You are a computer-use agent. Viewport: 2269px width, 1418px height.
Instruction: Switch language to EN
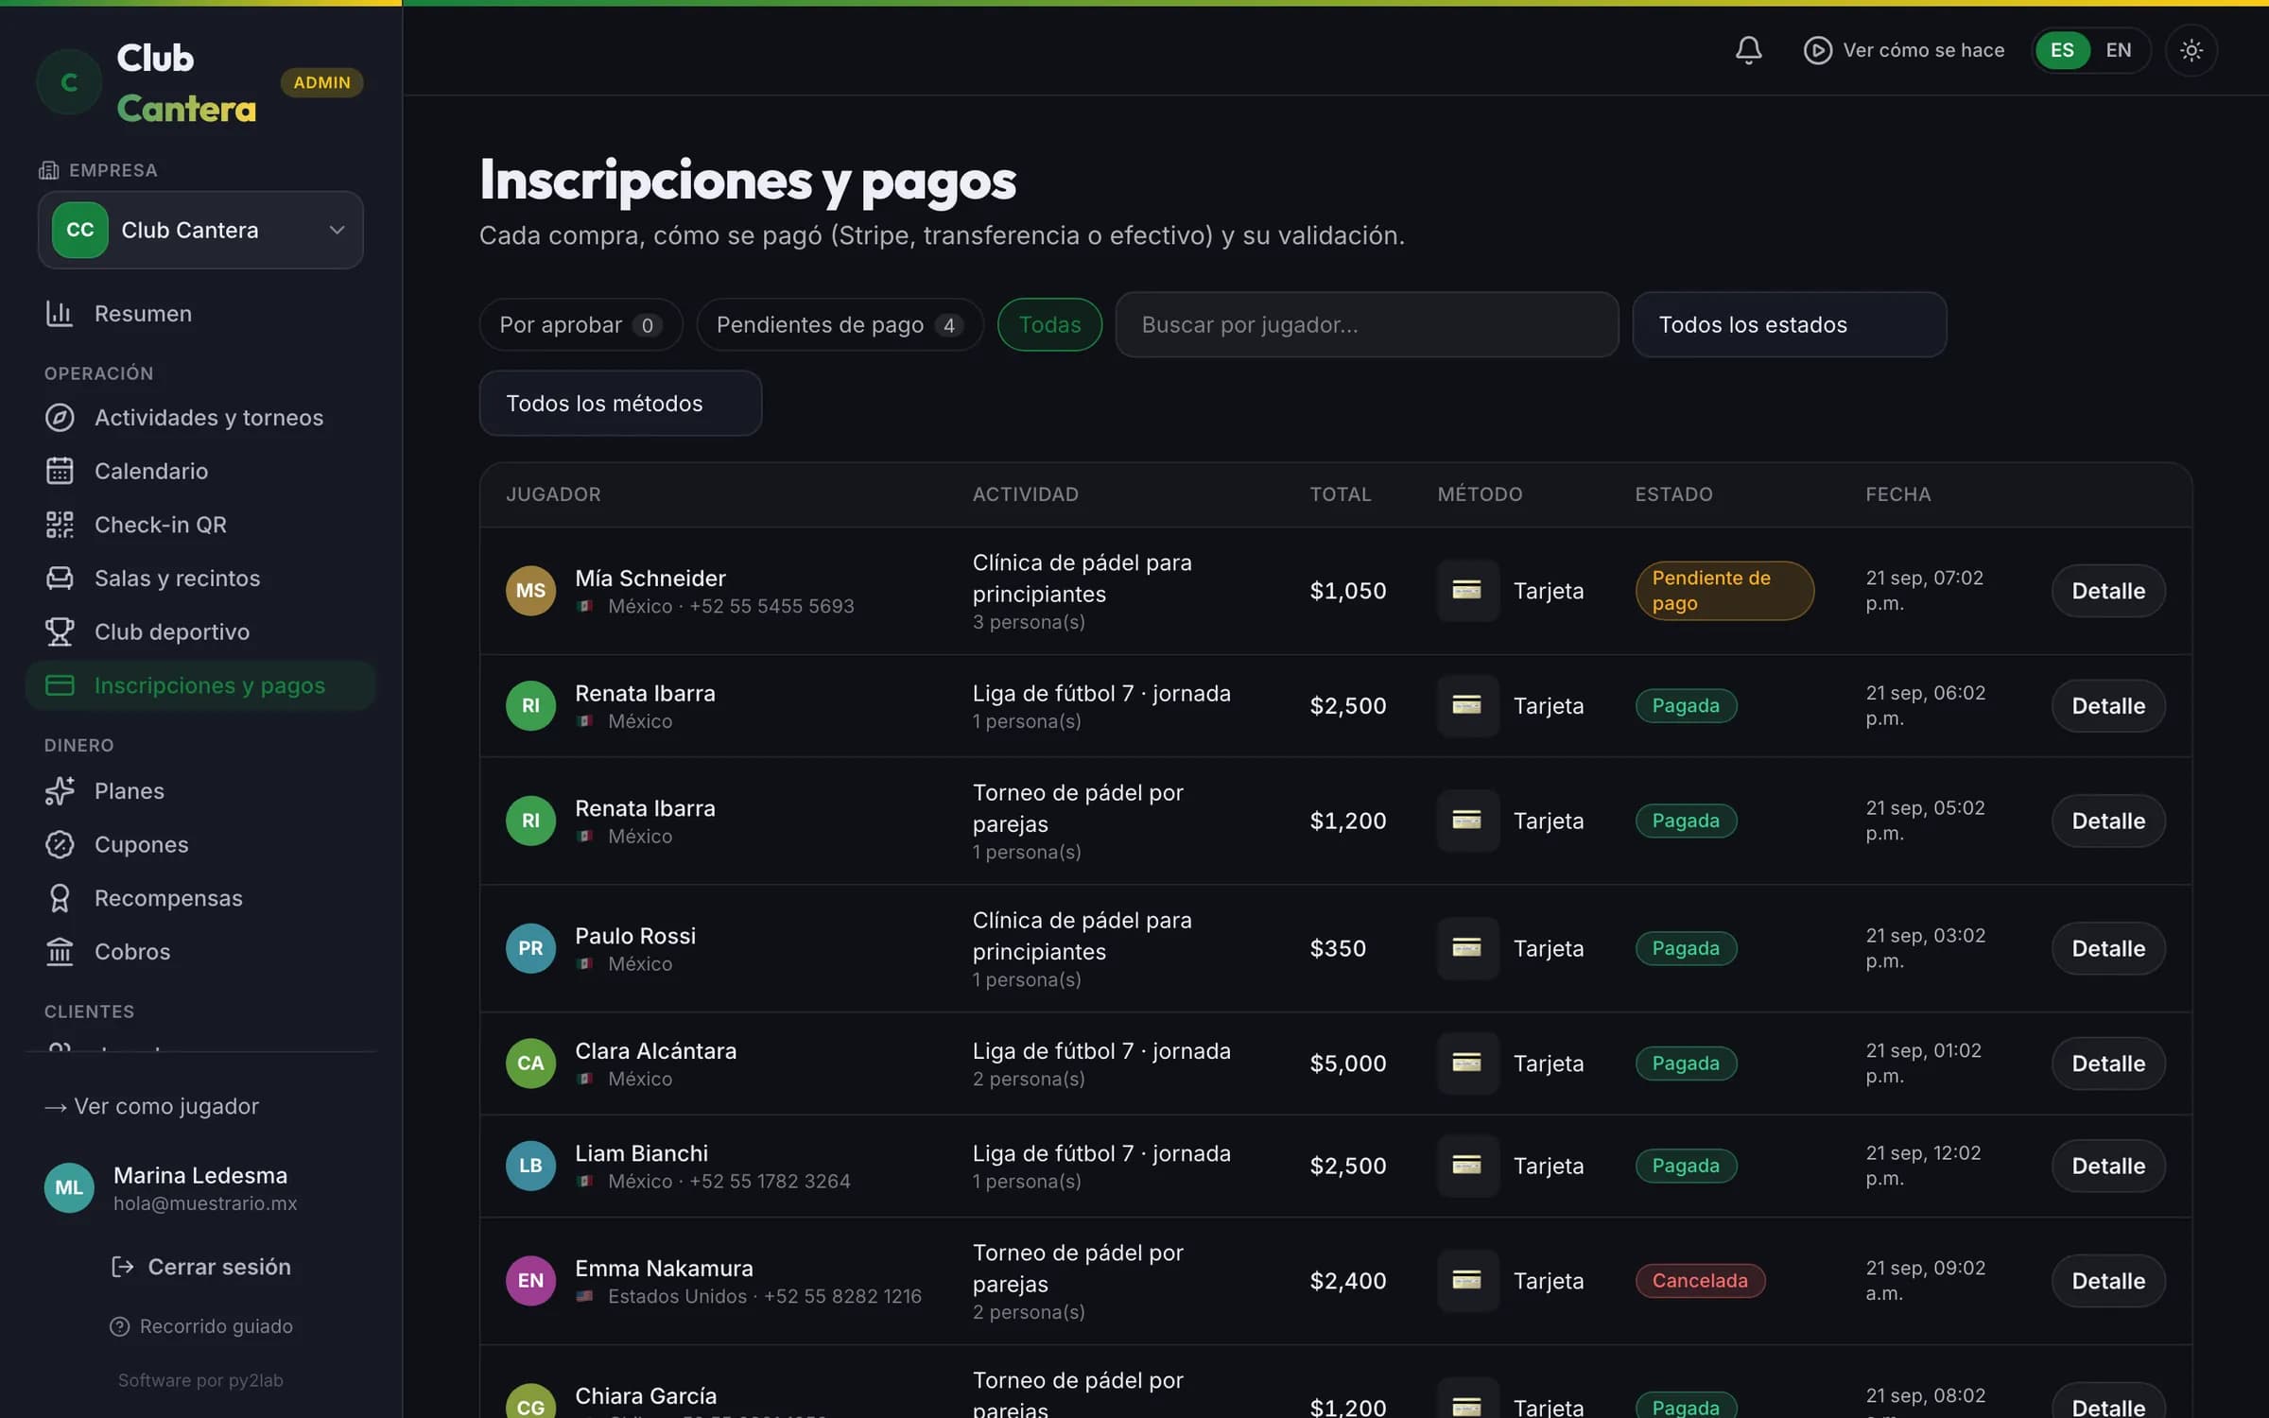(2118, 50)
